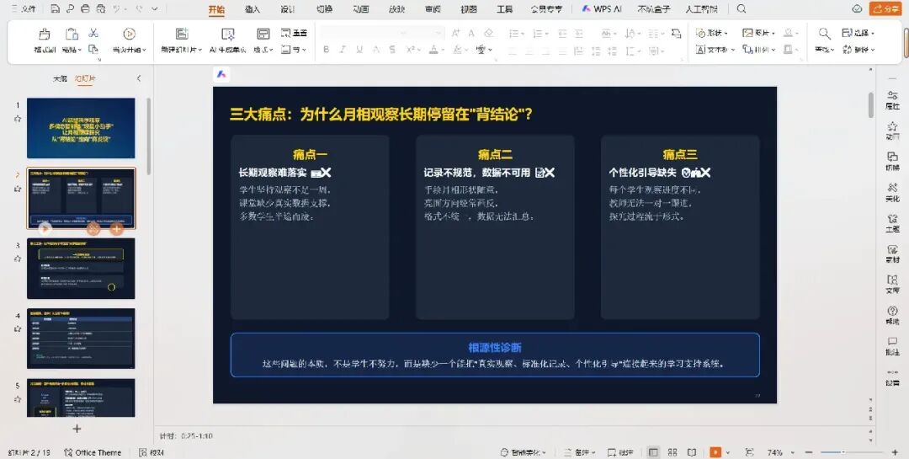Click the Find magnifier icon in ribbon

click(824, 34)
